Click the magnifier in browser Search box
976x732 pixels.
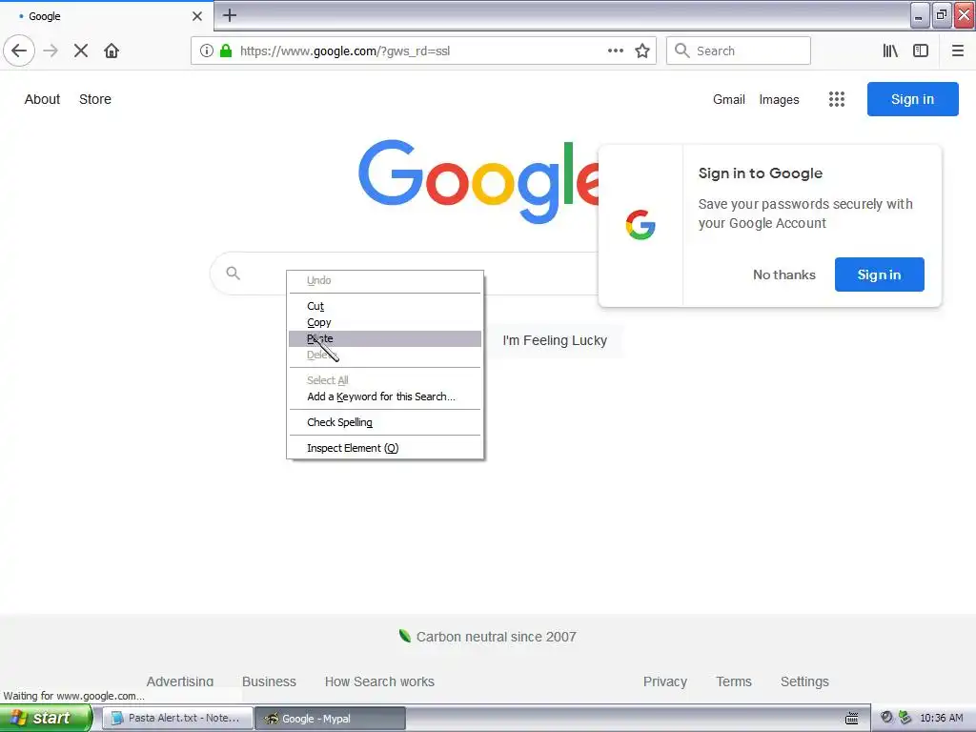click(x=682, y=51)
